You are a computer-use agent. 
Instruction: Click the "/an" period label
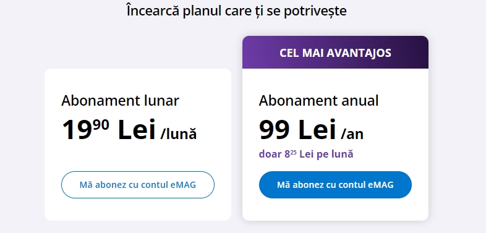click(352, 134)
